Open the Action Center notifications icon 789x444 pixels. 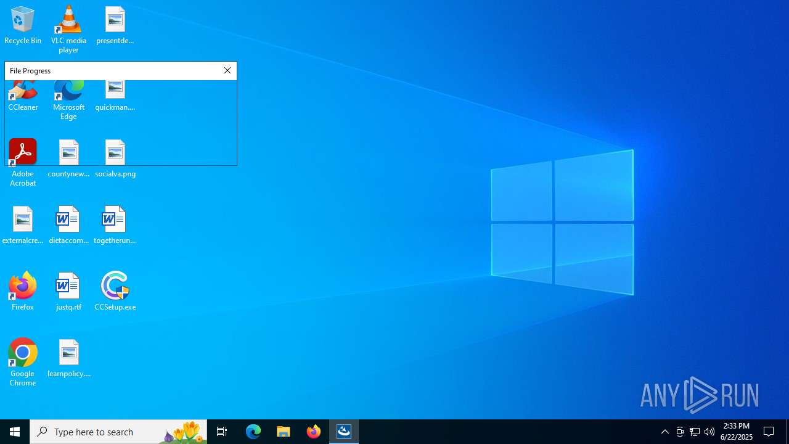[769, 432]
